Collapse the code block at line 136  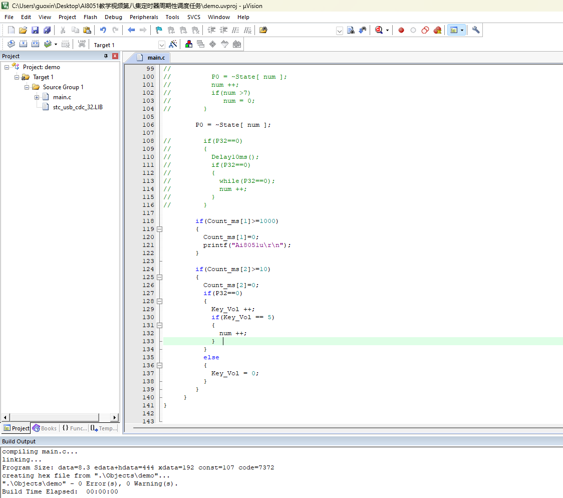click(159, 366)
